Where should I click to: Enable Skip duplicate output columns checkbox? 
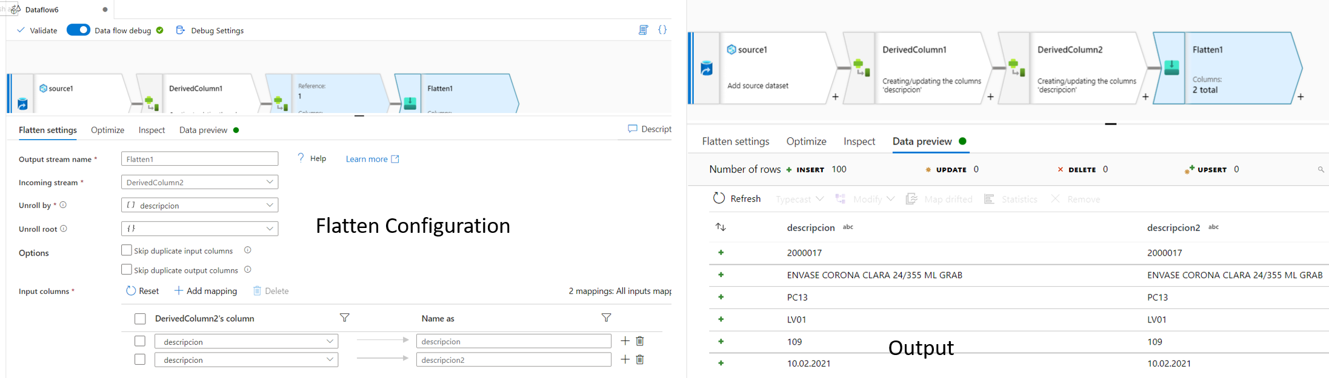click(x=127, y=269)
